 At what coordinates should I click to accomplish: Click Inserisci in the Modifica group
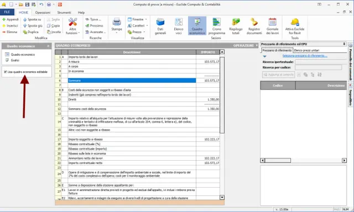pos(10,26)
